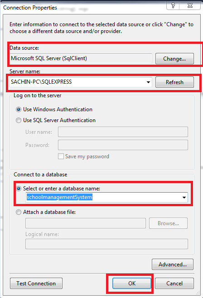The image size is (203, 298).
Task: Confirm with the OK button
Action: (132, 284)
